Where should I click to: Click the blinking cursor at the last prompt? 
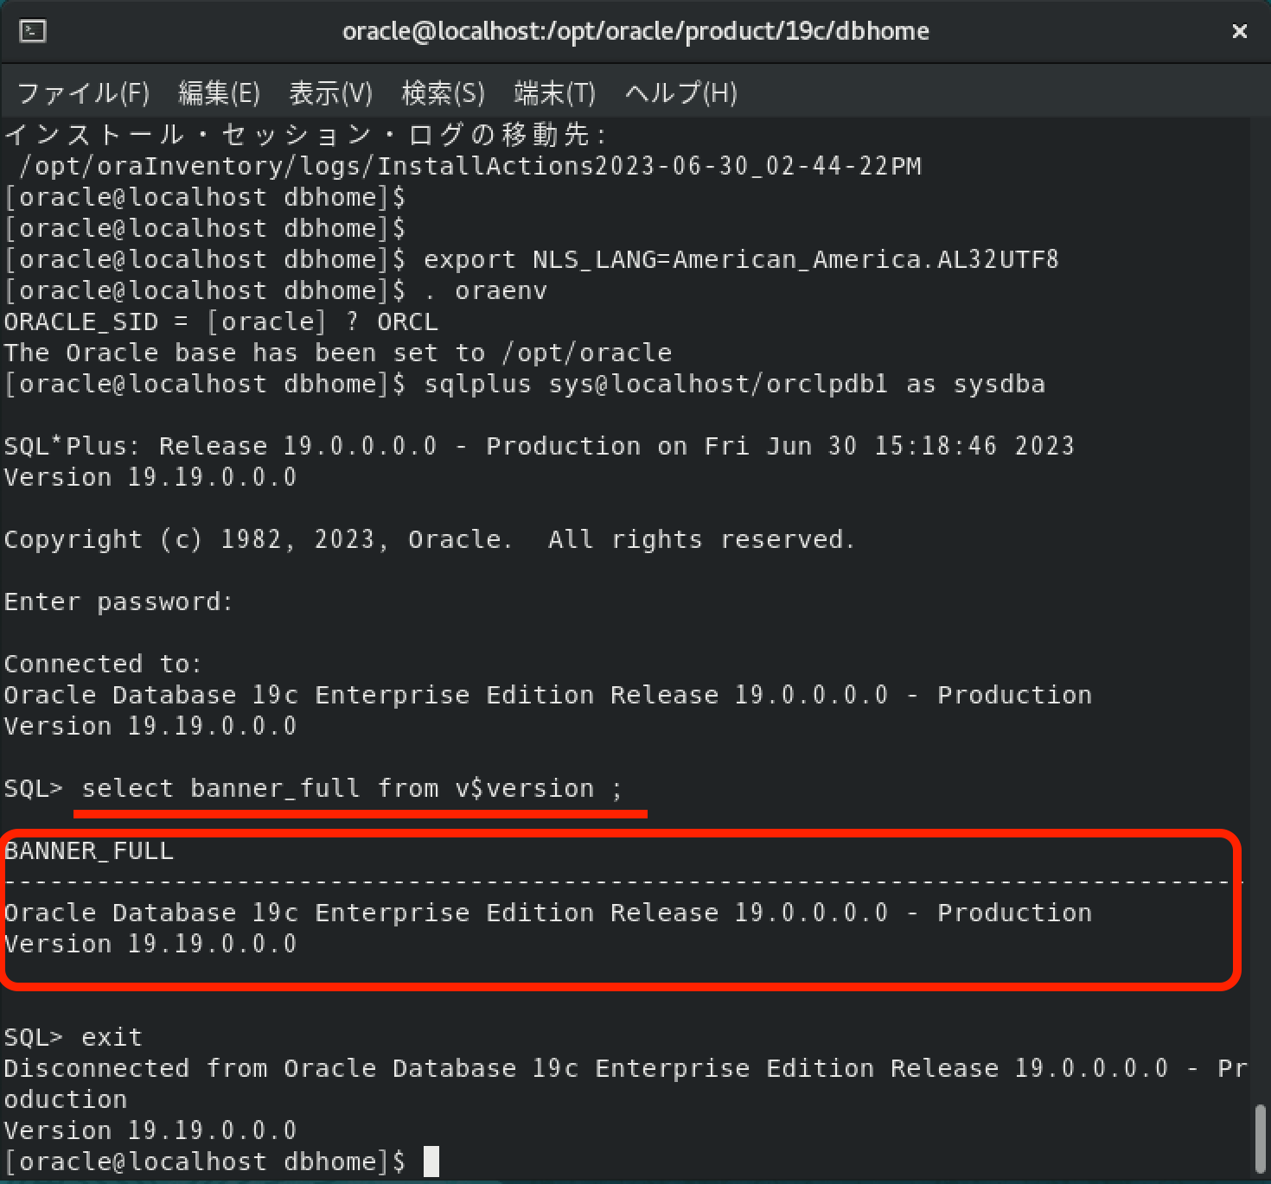coord(431,1162)
